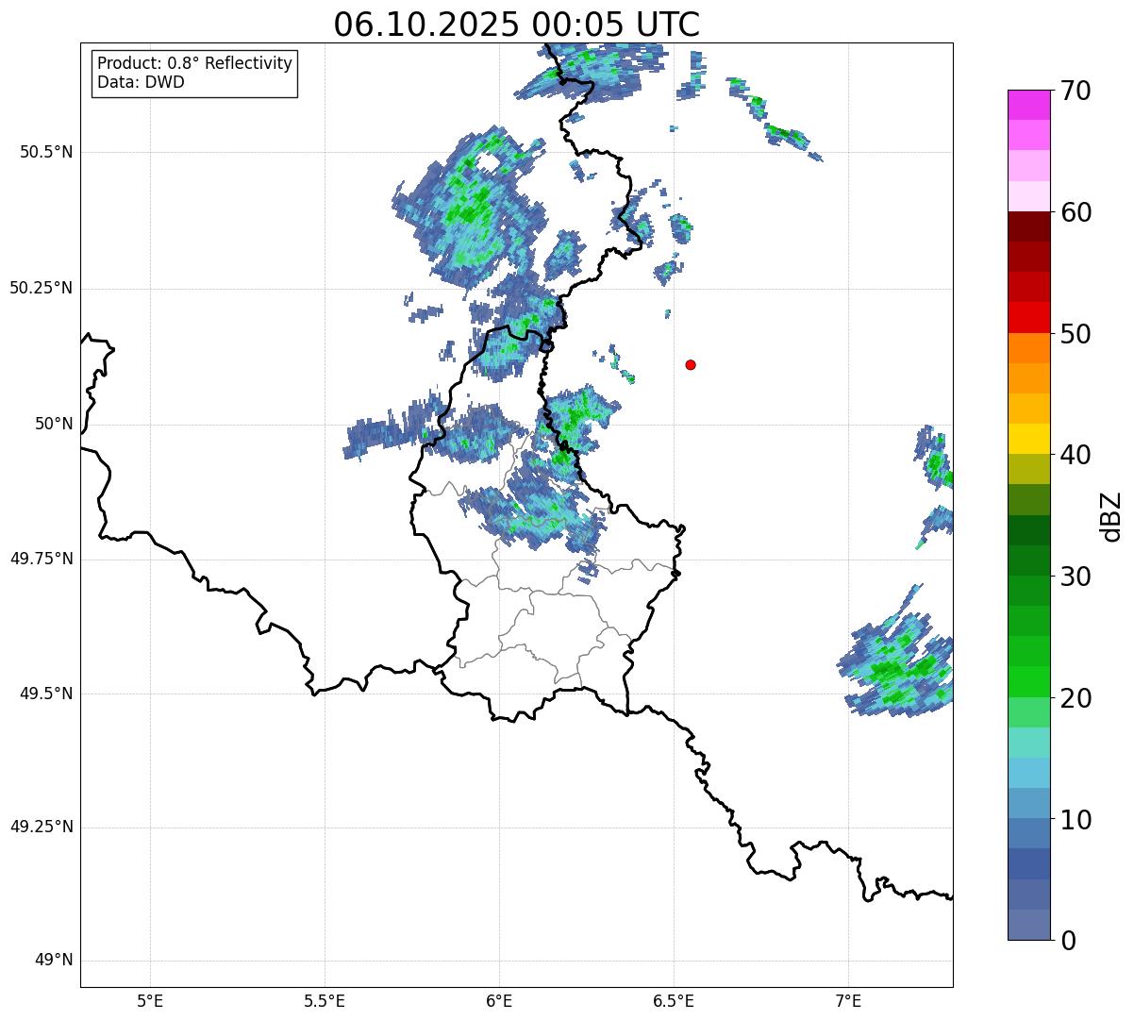Click the magenta top swatch of colorbar
This screenshot has height=1020, width=1134.
click(x=1028, y=105)
